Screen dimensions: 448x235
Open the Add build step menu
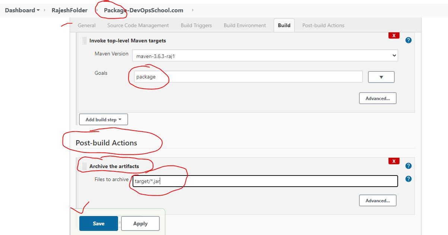103,119
